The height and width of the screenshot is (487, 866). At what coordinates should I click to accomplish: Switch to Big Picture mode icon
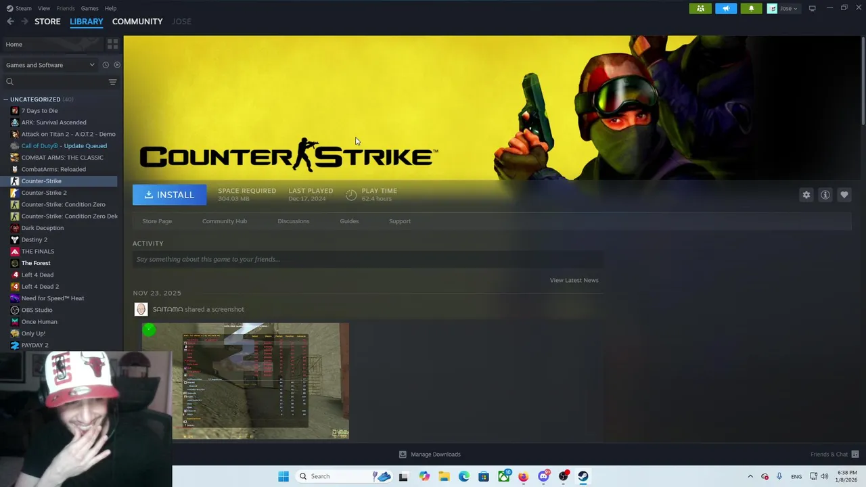point(812,8)
